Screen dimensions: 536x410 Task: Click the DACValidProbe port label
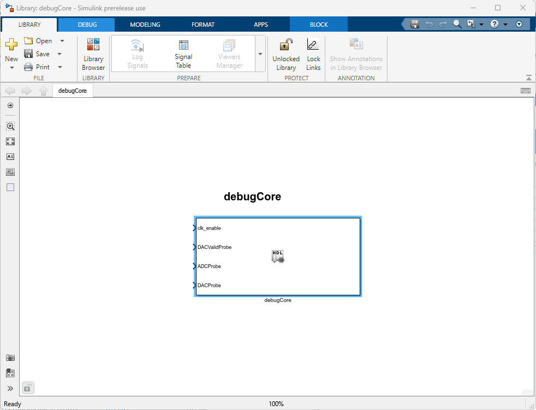[x=215, y=247]
